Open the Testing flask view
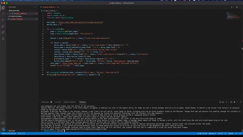 click(3, 38)
